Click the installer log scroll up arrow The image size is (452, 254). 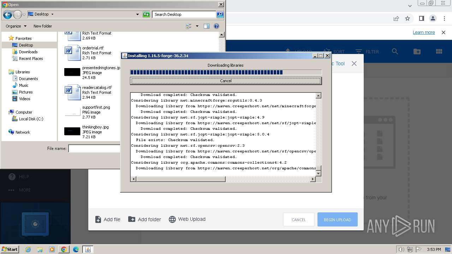tap(319, 96)
